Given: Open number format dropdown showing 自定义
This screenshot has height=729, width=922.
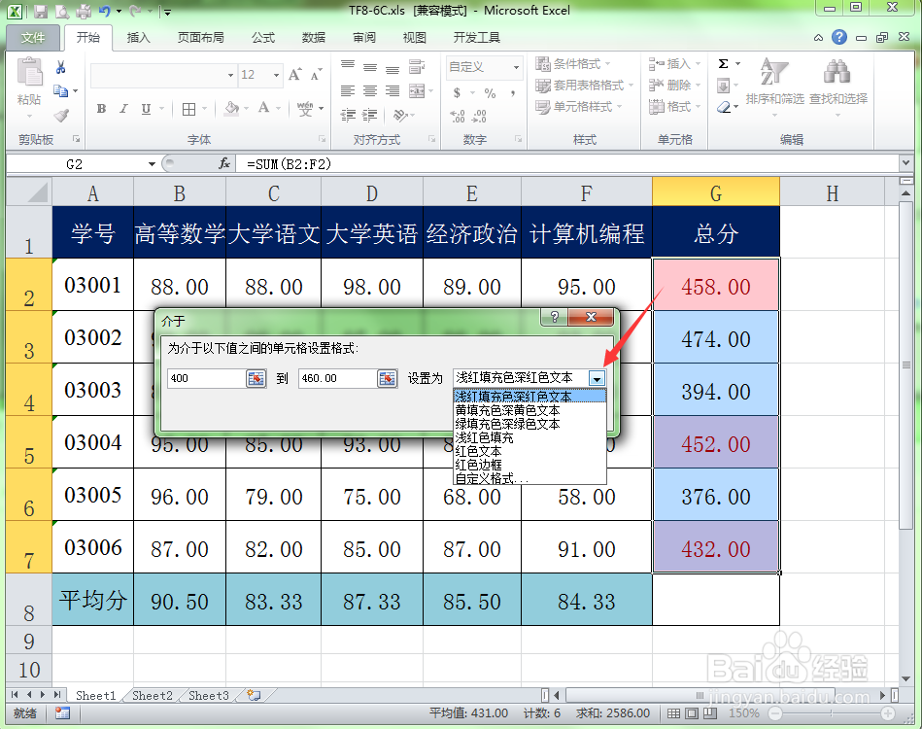Looking at the screenshot, I should pos(516,67).
